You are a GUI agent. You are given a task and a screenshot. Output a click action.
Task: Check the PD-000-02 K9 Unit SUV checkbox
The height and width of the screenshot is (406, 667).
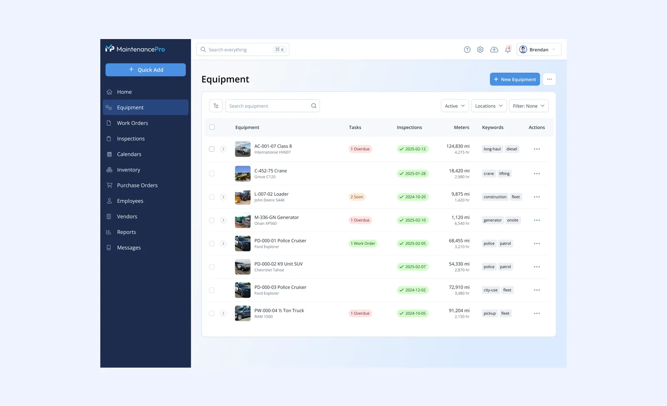click(x=212, y=267)
